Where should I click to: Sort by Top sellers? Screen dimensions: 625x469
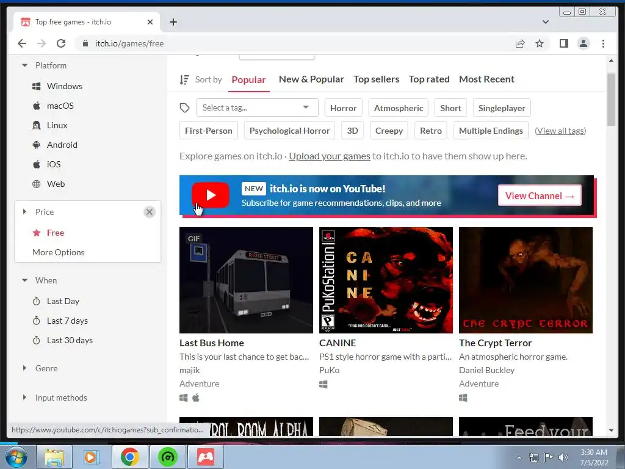pyautogui.click(x=376, y=79)
